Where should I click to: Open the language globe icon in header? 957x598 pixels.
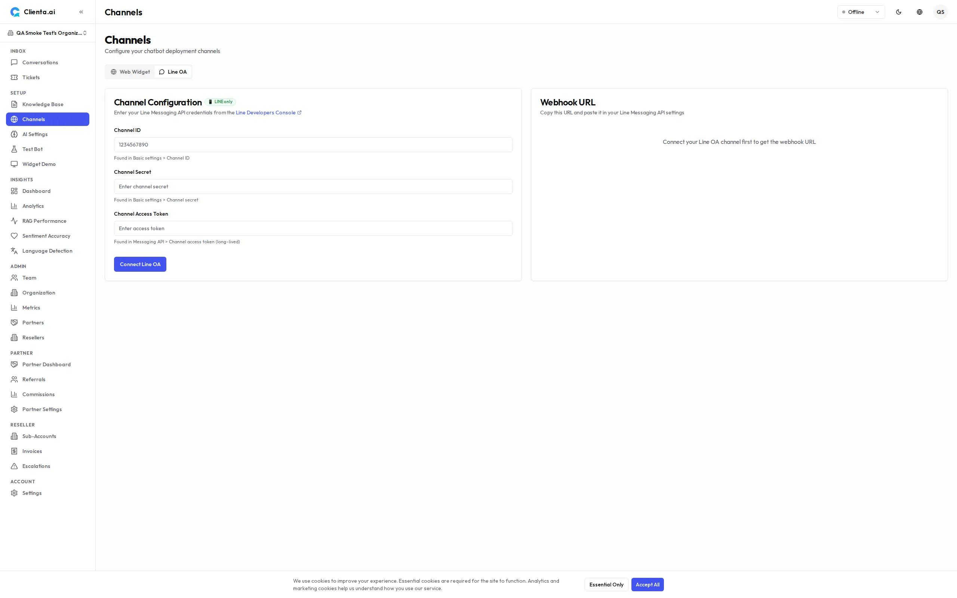[920, 12]
